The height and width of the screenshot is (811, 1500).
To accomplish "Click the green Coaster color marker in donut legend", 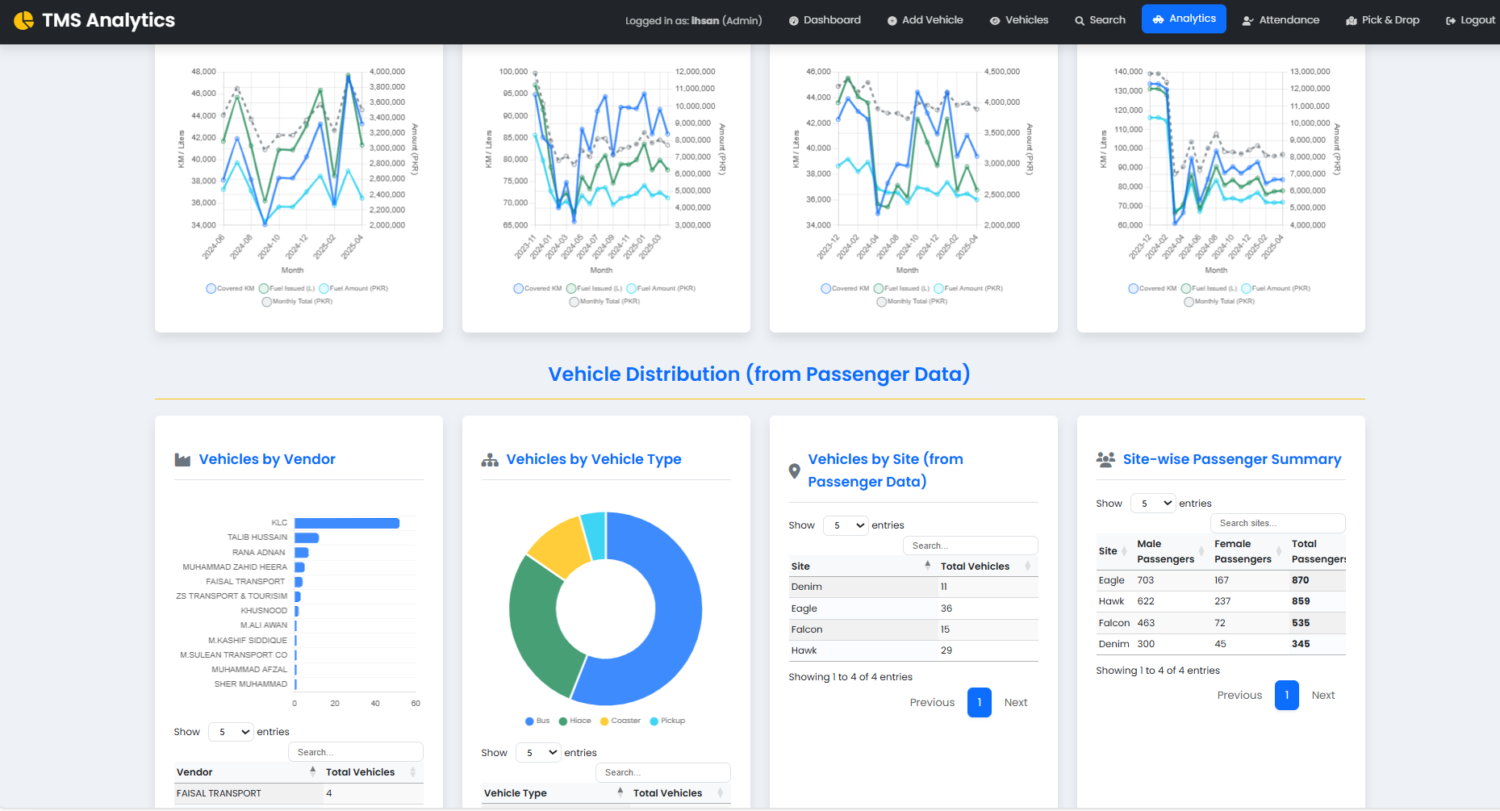I will click(x=603, y=721).
